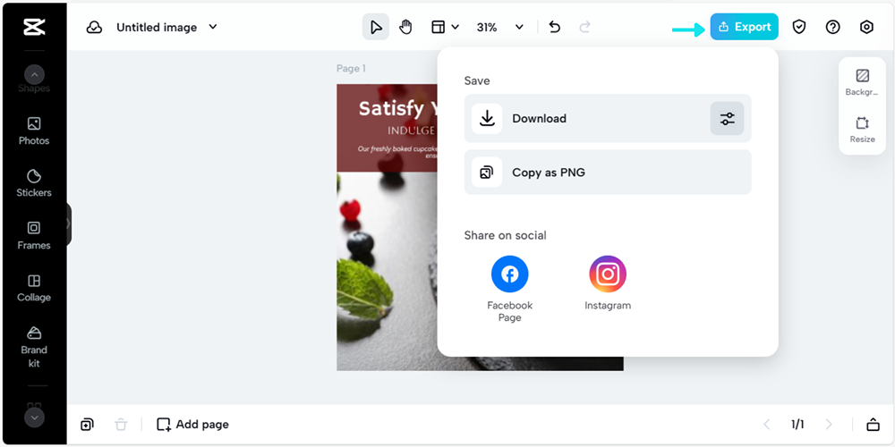Image resolution: width=895 pixels, height=447 pixels.
Task: Open the Photos panel
Action: (x=34, y=131)
